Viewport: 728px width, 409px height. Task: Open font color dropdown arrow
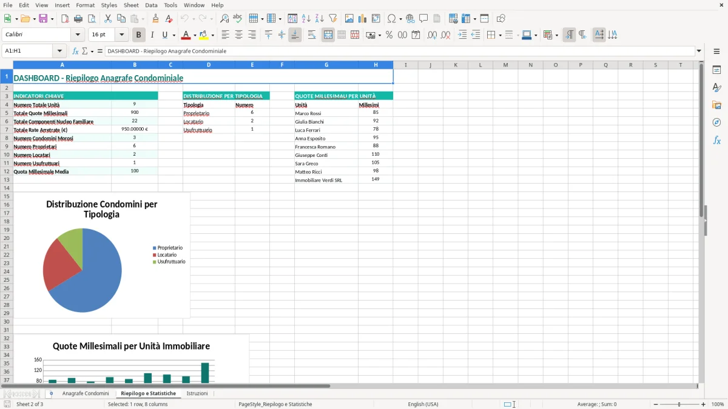194,35
